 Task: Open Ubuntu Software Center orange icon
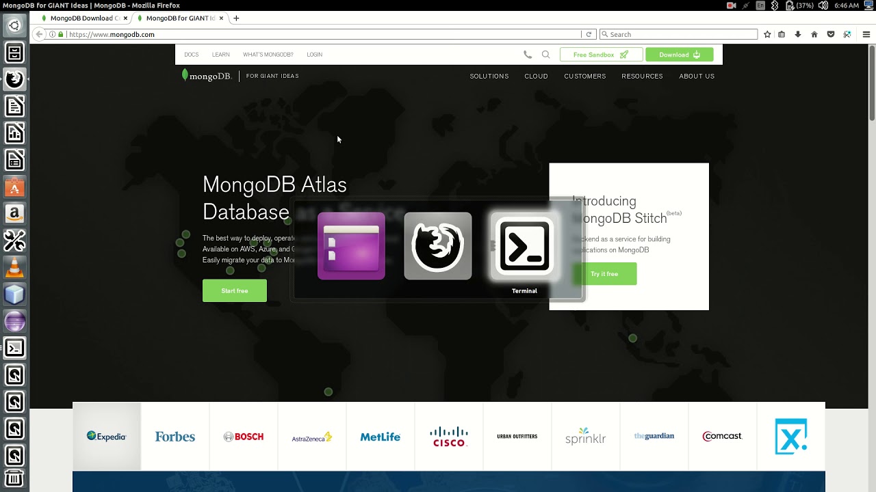[x=14, y=187]
